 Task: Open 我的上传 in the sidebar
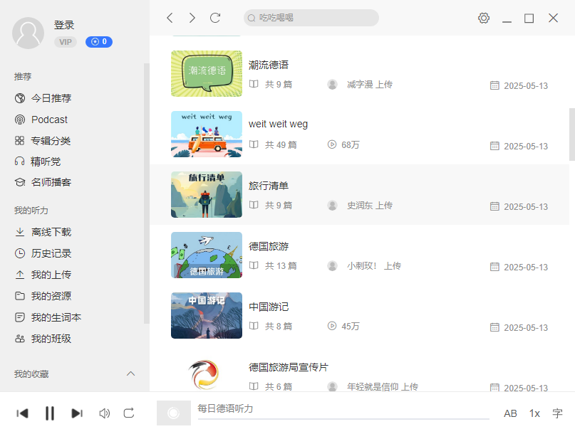click(43, 275)
